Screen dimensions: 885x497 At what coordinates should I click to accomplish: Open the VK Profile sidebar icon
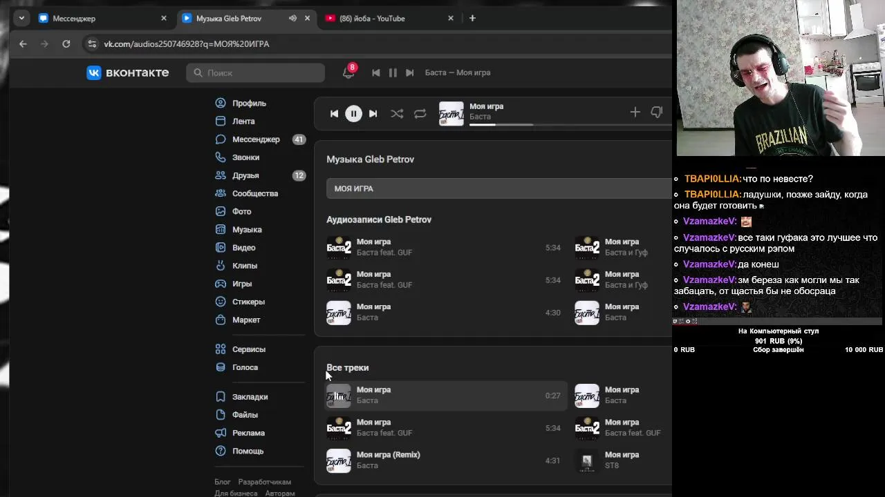pos(221,103)
